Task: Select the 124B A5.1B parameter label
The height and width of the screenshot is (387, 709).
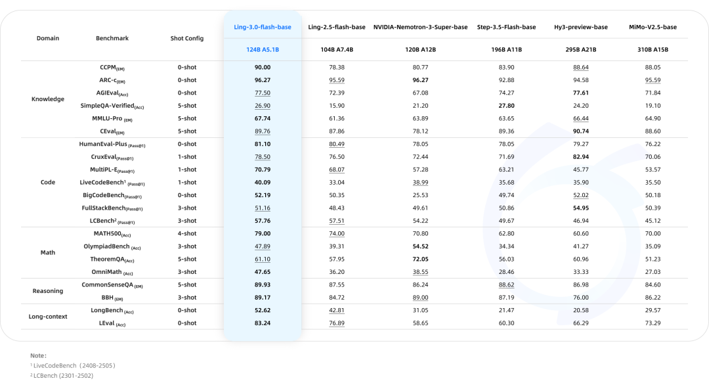Action: pos(262,50)
